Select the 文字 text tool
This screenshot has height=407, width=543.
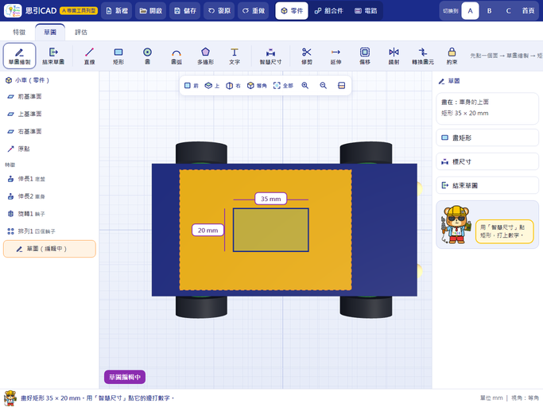(235, 56)
